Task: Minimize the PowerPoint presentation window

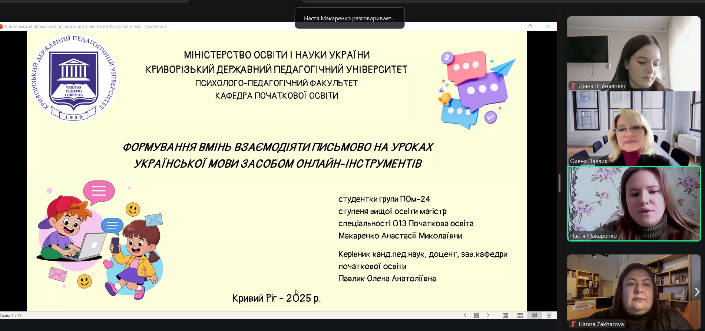Action: (513, 26)
